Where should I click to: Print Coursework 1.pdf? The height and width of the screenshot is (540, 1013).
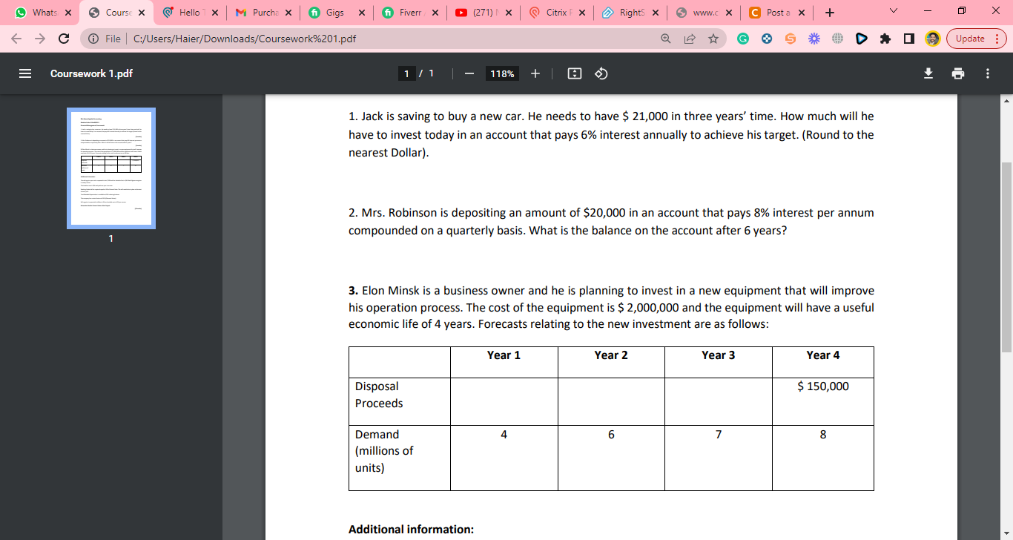pyautogui.click(x=957, y=73)
